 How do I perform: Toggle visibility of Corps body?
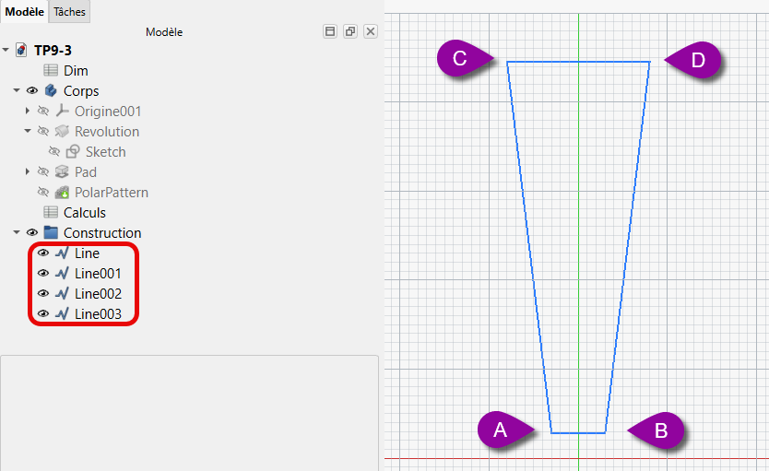pos(32,91)
